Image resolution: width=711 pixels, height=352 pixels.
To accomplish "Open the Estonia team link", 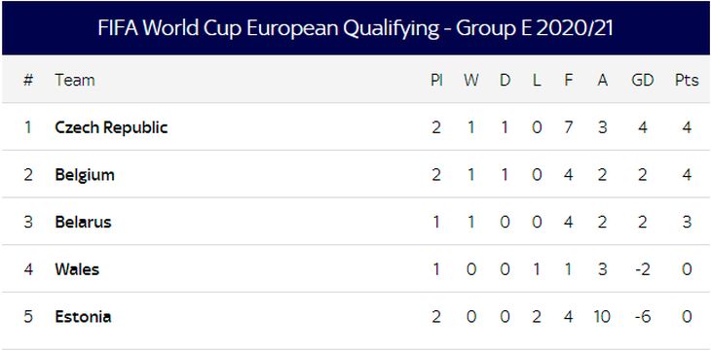I will [83, 317].
